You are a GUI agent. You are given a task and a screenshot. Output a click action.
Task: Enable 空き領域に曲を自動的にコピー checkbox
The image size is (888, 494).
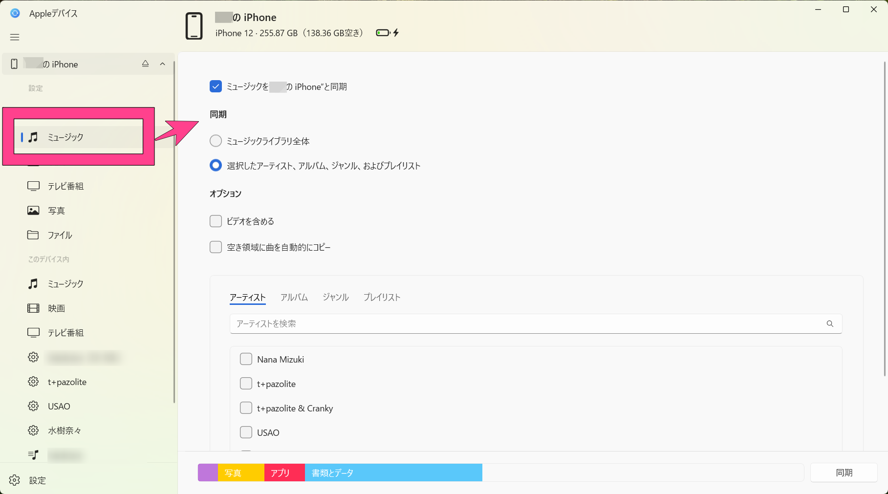click(216, 247)
